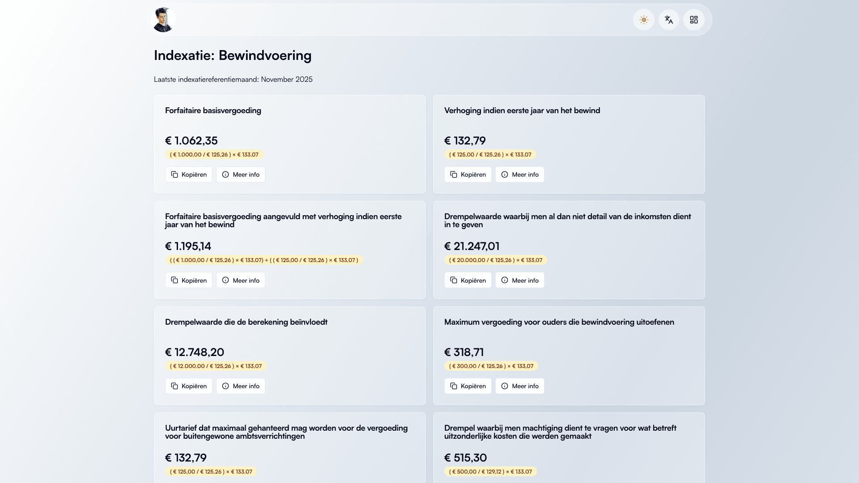Screen dimensions: 859x483
Task: Copy maximum vergoeding voor ouders € 318,71
Action: click(468, 386)
